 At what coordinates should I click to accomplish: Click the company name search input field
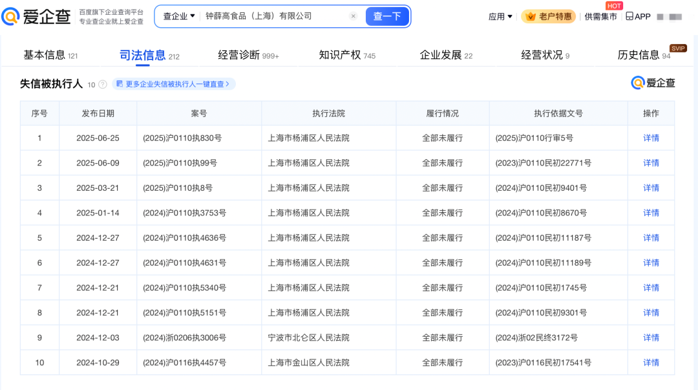click(x=275, y=16)
